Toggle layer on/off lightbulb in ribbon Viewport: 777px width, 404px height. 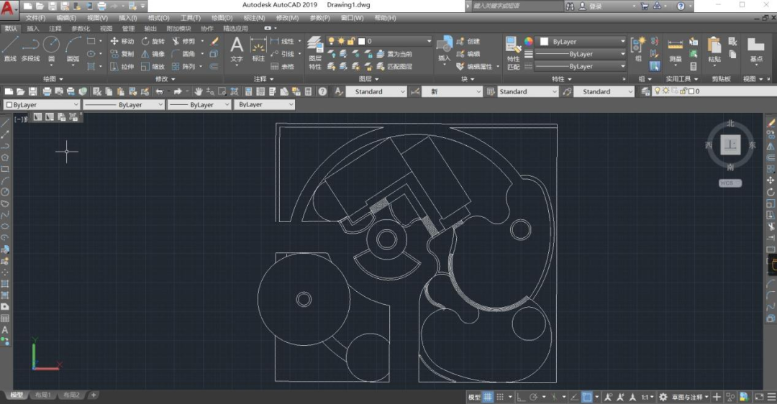(x=331, y=41)
